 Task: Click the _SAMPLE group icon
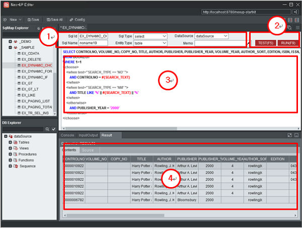(16, 47)
